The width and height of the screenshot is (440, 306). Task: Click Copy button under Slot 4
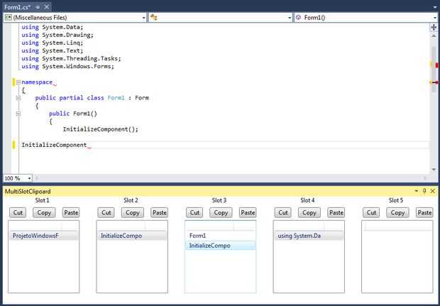click(x=309, y=212)
